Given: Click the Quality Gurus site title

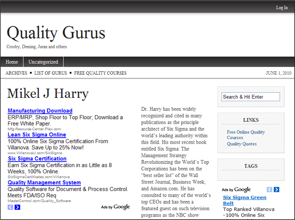Looking at the screenshot, I should 56,33.
